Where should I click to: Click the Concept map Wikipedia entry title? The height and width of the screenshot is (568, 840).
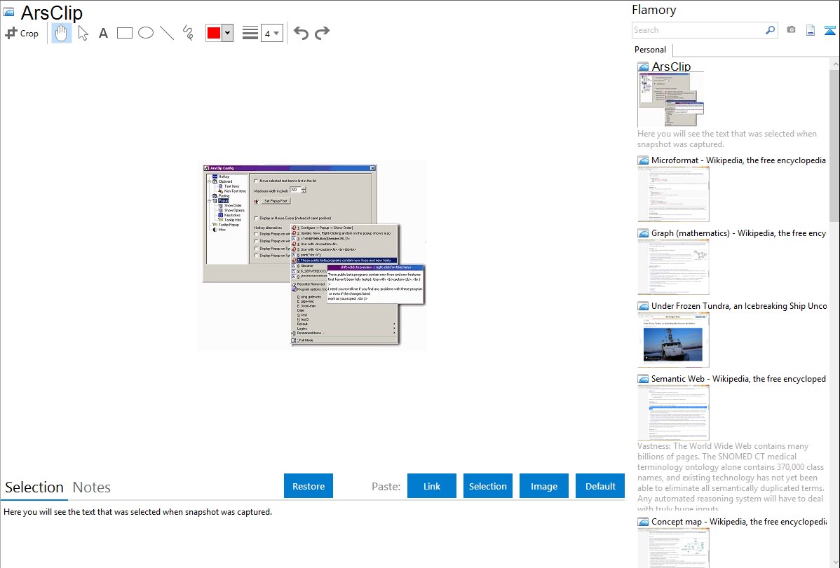pos(739,521)
